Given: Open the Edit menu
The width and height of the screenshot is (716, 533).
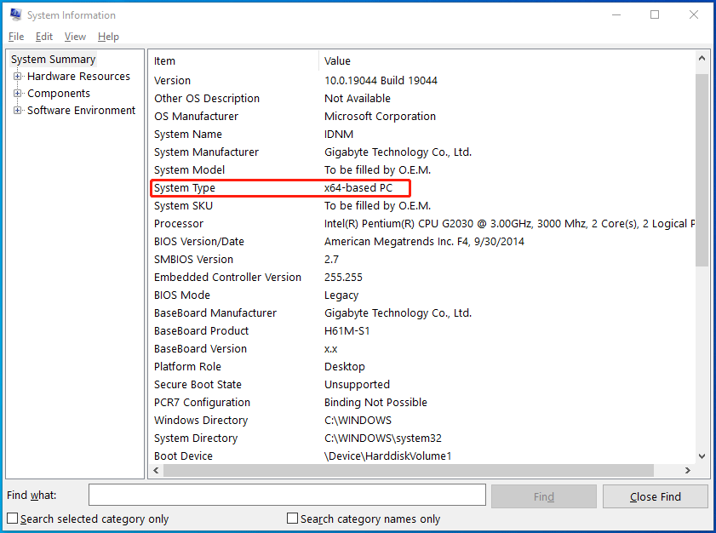Looking at the screenshot, I should [43, 37].
